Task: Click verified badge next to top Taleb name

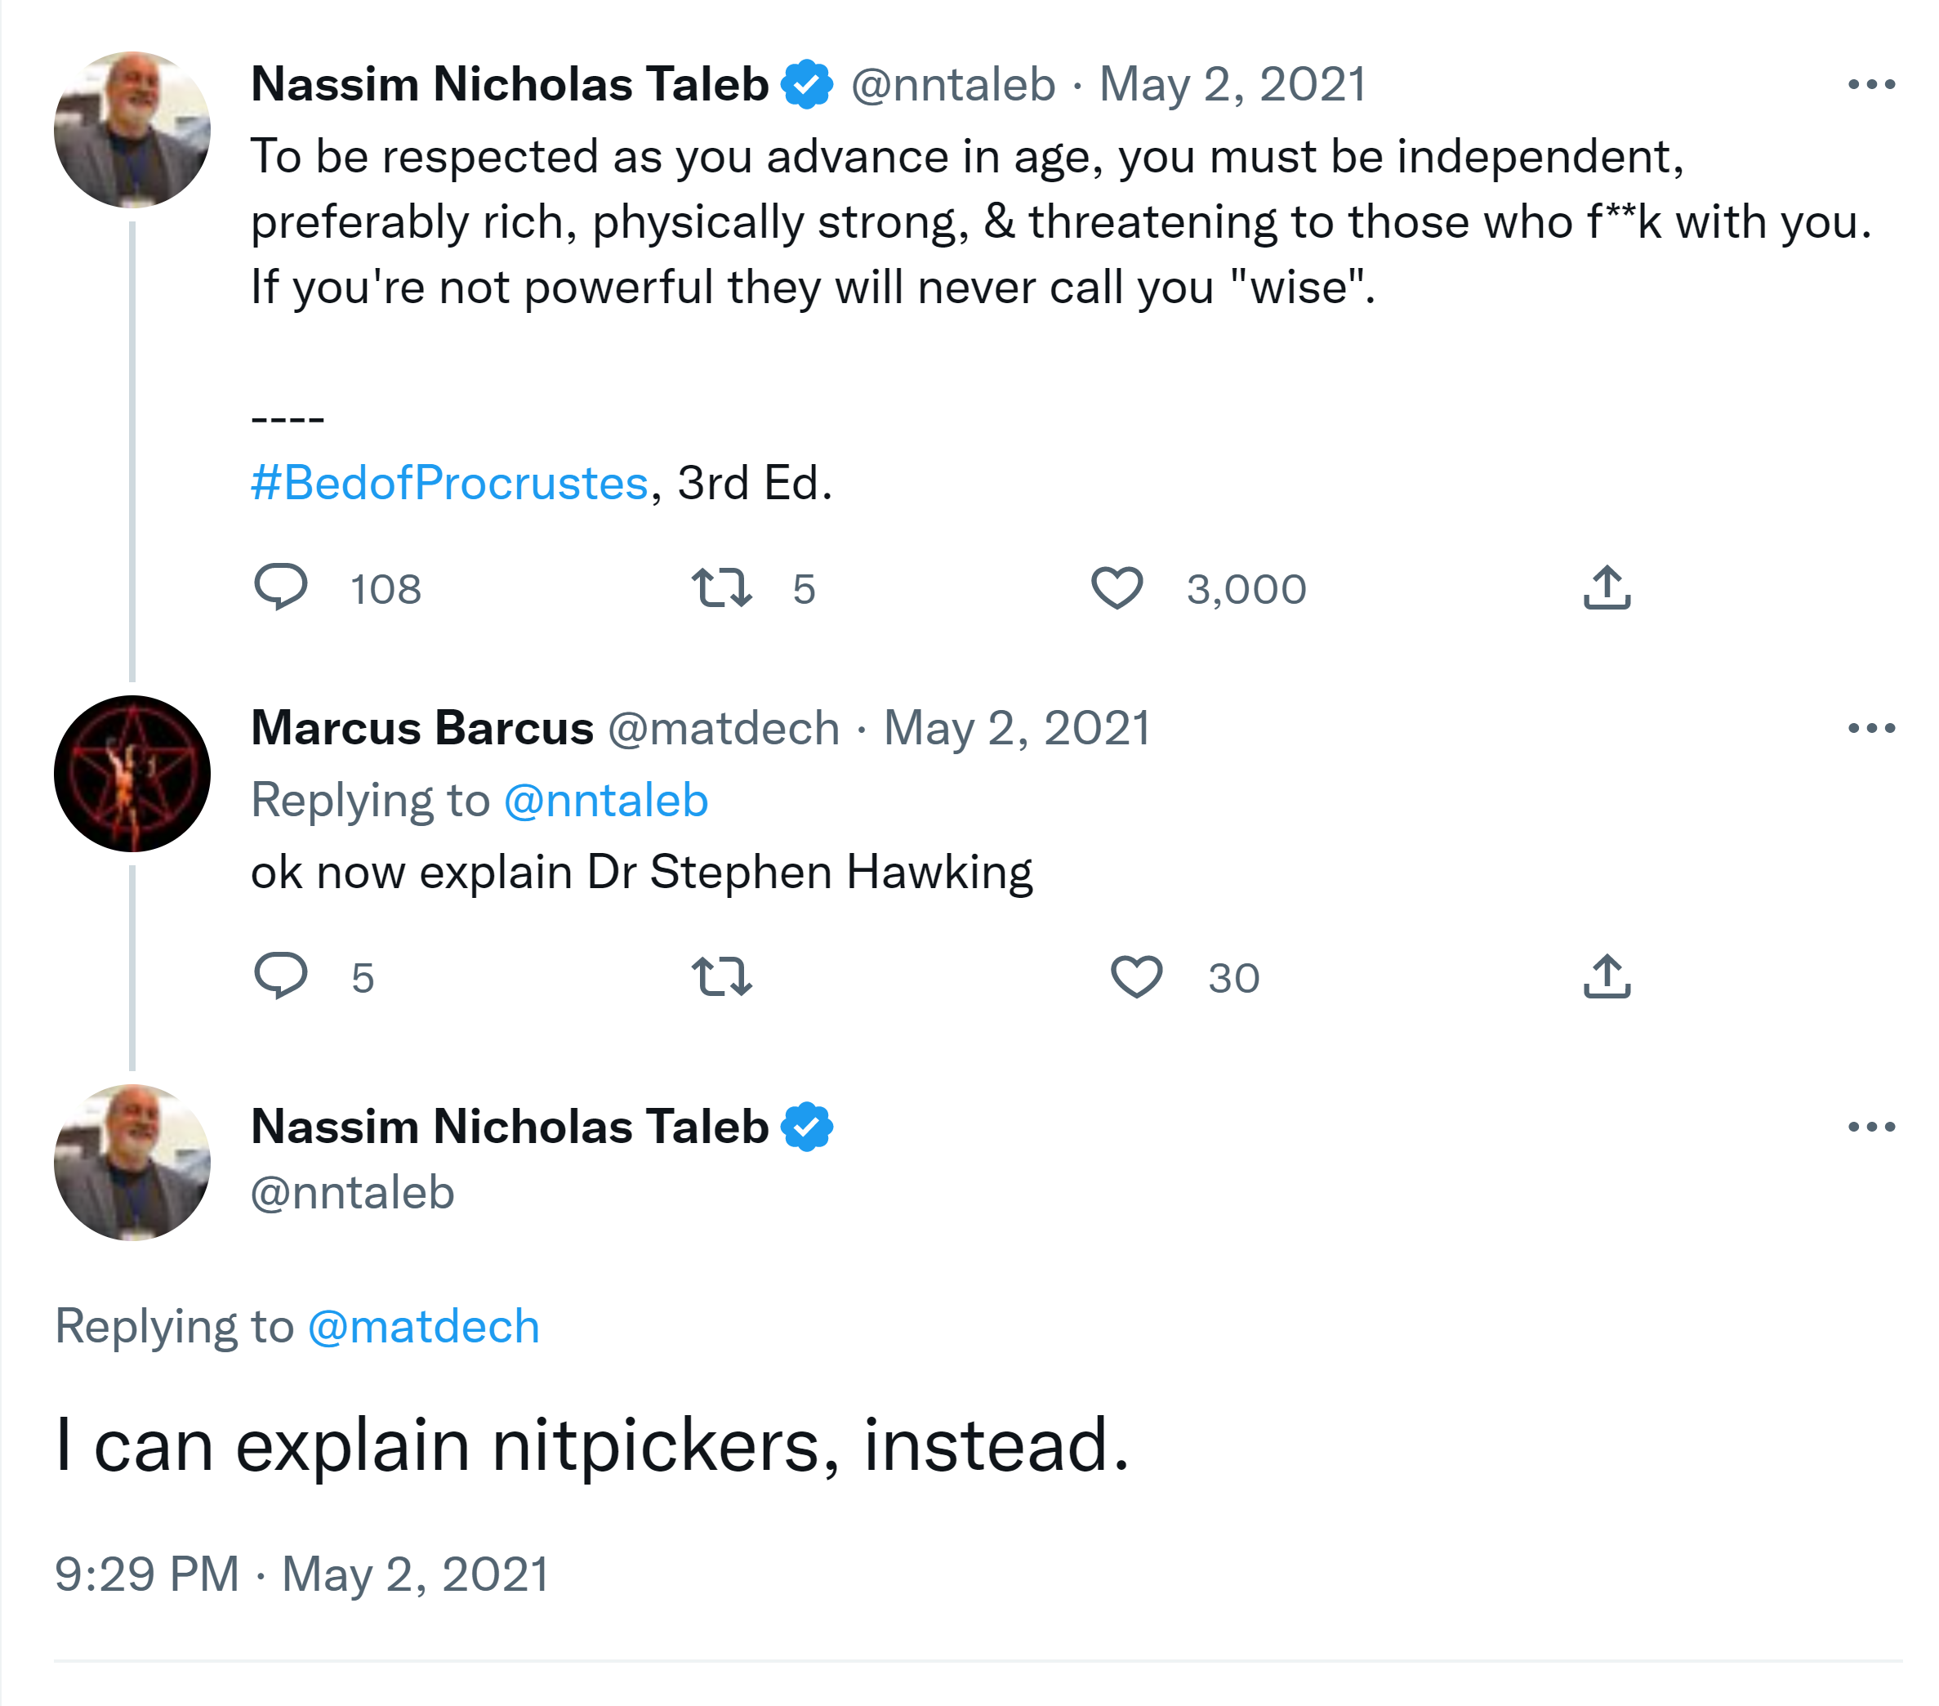Action: pyautogui.click(x=806, y=84)
